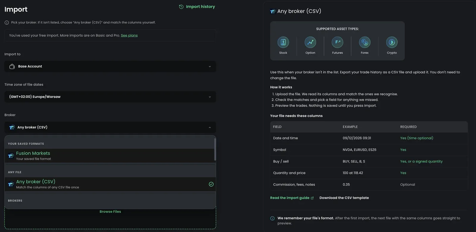The height and width of the screenshot is (232, 476).
Task: Click the Any broker (CSV) list icon
Action: pyautogui.click(x=11, y=184)
